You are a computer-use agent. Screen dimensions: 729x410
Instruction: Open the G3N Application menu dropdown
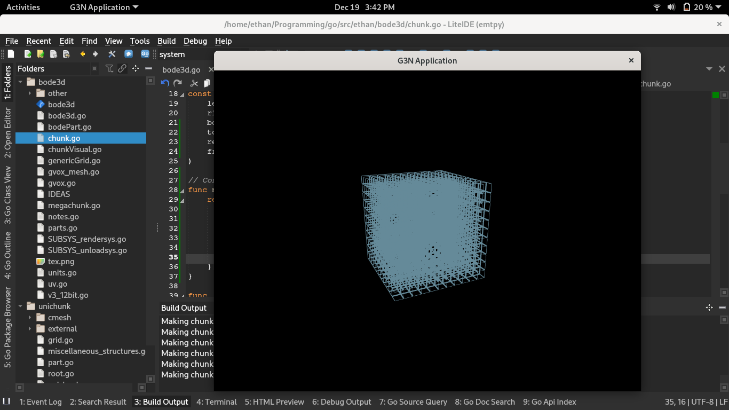pyautogui.click(x=104, y=7)
